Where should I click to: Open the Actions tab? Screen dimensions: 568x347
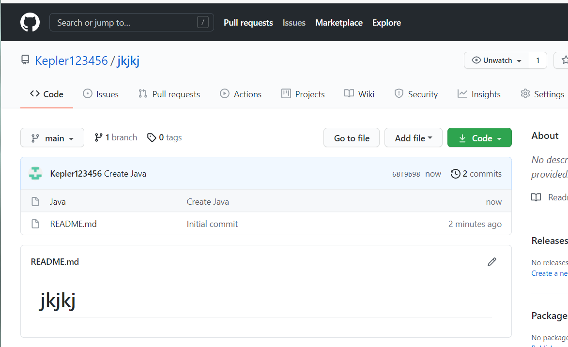pyautogui.click(x=241, y=94)
